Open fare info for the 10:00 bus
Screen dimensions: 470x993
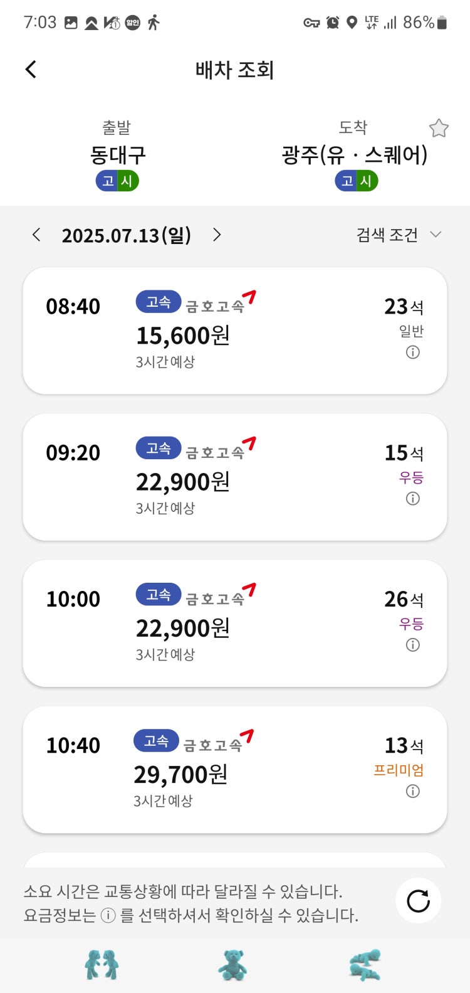[x=412, y=644]
